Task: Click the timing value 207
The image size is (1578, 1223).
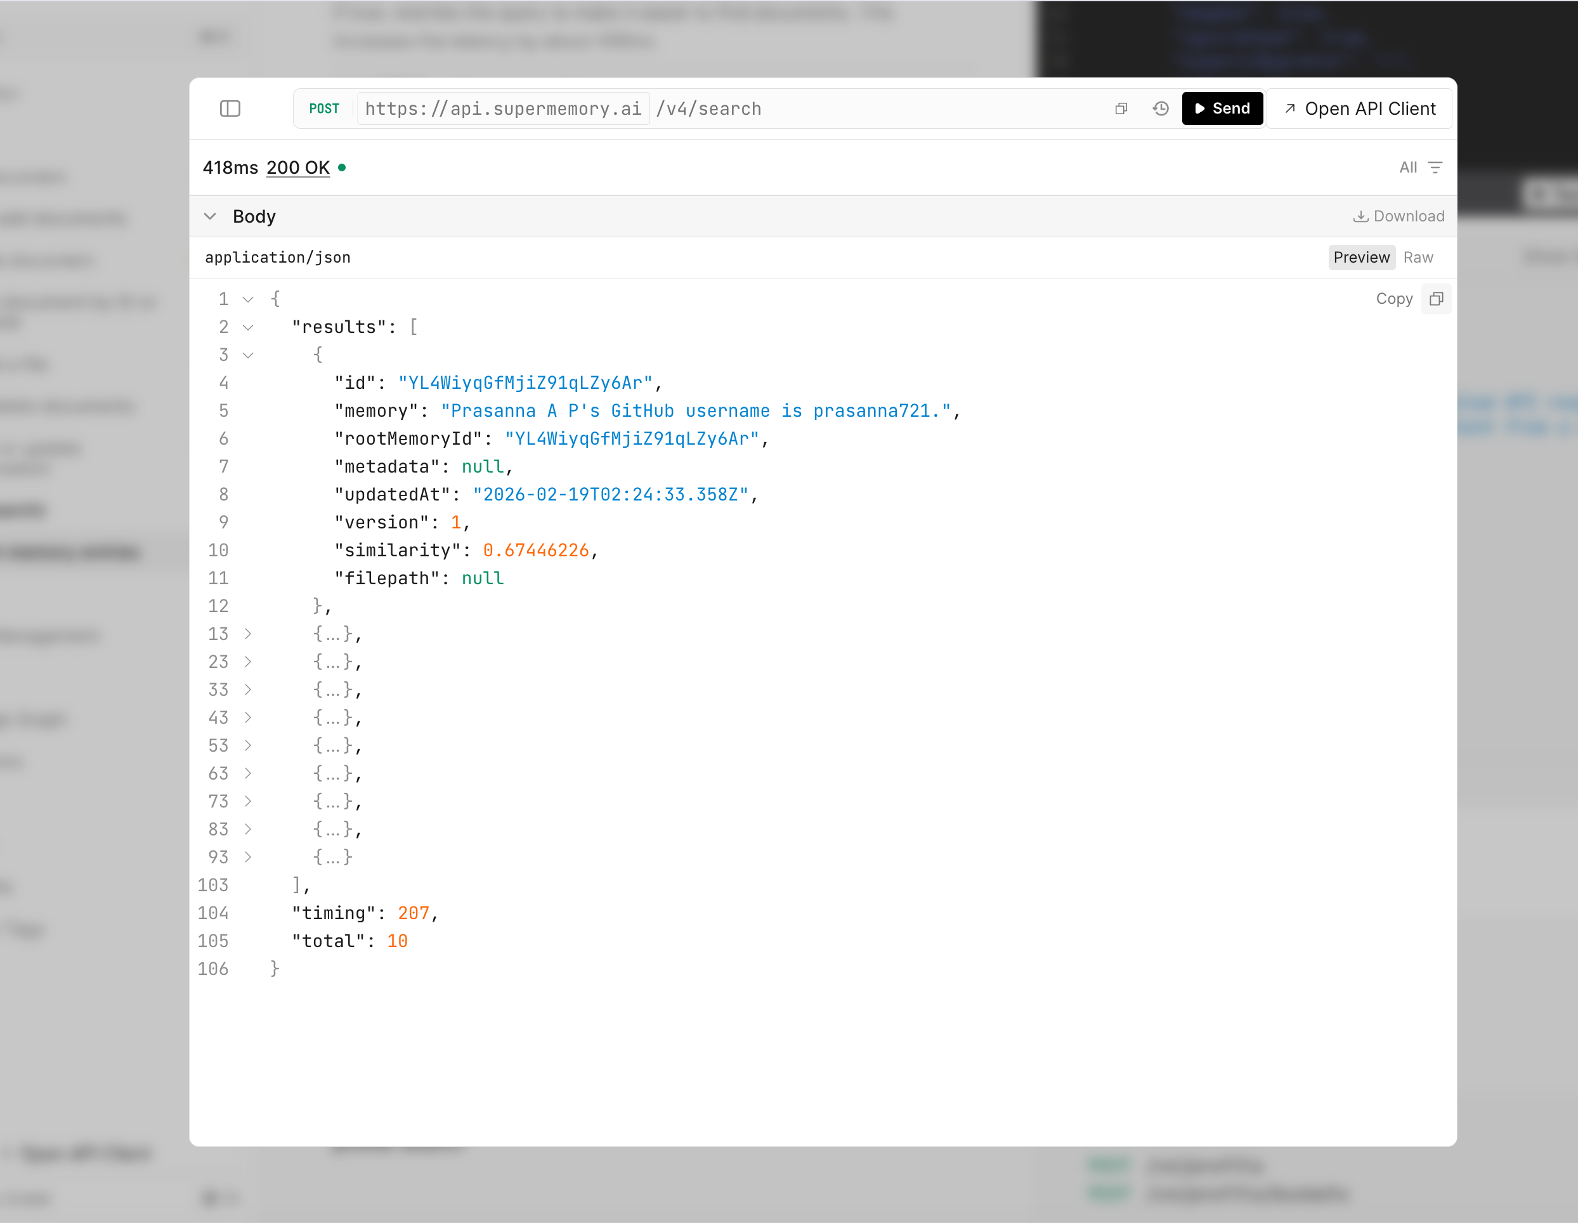Action: tap(414, 913)
